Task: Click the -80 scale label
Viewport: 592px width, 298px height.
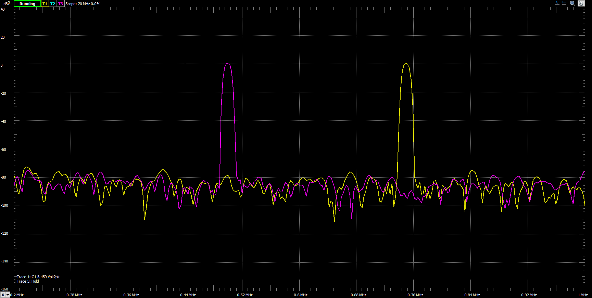Action: (x=3, y=177)
